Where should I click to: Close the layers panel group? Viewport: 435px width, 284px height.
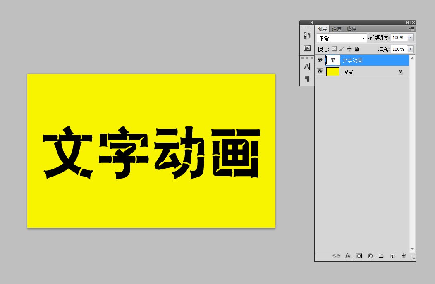click(x=413, y=22)
